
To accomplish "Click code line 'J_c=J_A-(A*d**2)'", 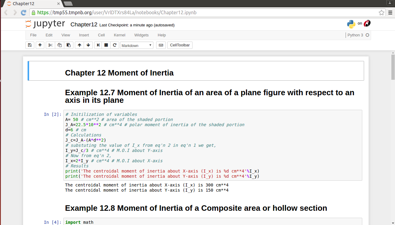I will tap(86, 140).
